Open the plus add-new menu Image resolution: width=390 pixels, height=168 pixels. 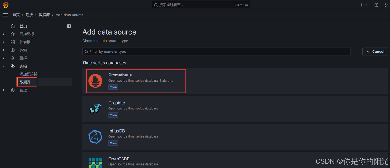click(x=363, y=5)
